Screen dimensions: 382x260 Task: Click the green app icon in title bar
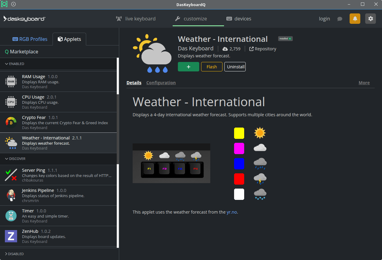[x=4, y=4]
